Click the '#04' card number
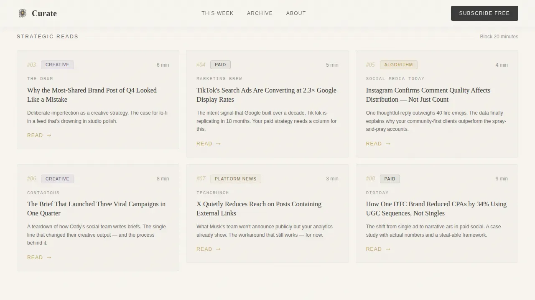 [x=201, y=65]
